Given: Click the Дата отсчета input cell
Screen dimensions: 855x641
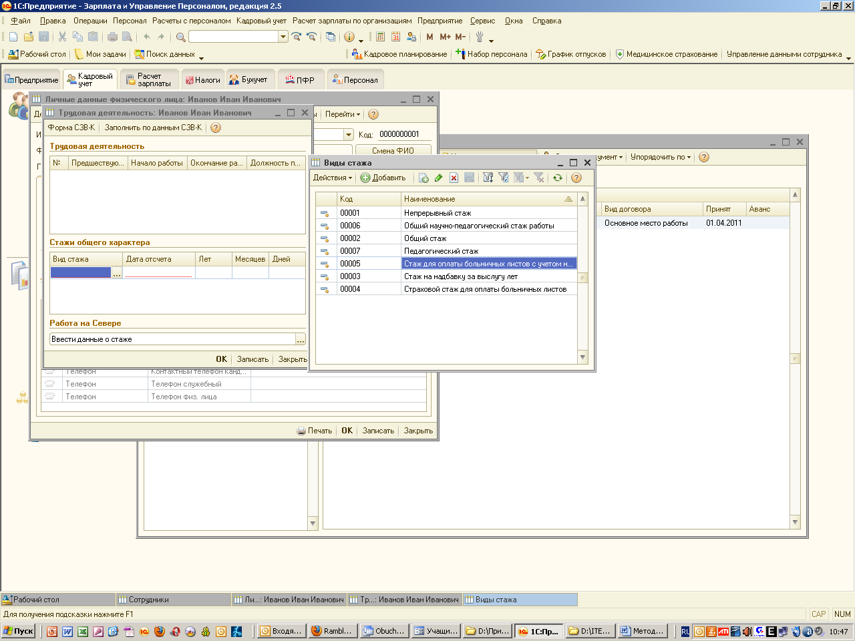Looking at the screenshot, I should pyautogui.click(x=159, y=272).
